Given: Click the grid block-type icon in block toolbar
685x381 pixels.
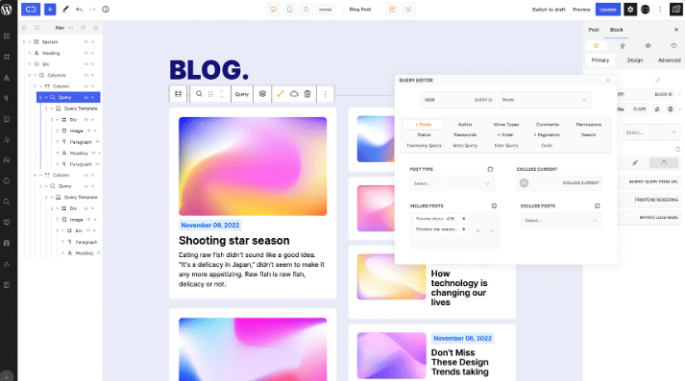Looking at the screenshot, I should coord(179,94).
